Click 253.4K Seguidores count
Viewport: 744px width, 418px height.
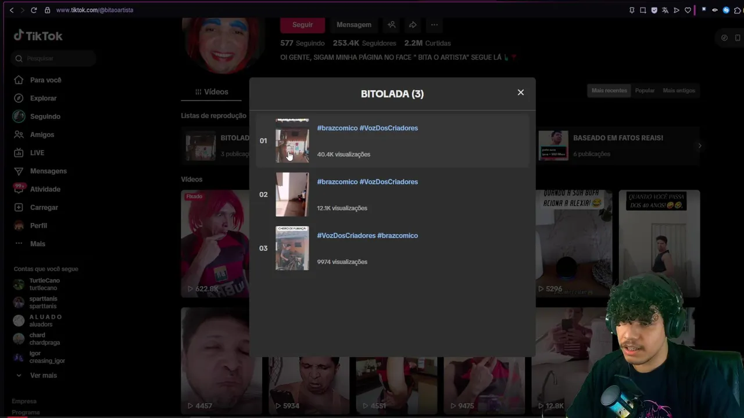point(364,43)
